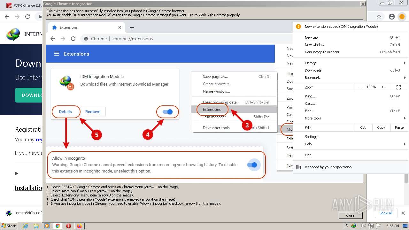This screenshot has width=409, height=230.
Task: Click the building icon next to Managed by your organization
Action: point(298,167)
